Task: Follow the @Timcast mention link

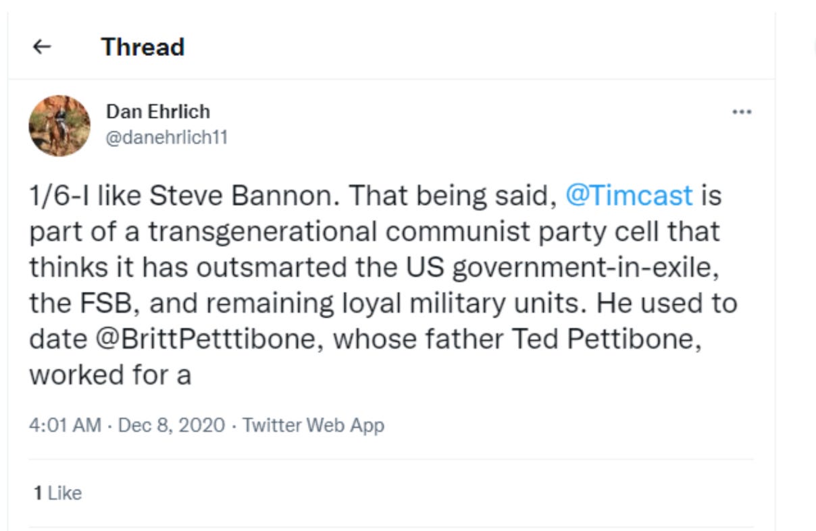Action: pyautogui.click(x=628, y=196)
